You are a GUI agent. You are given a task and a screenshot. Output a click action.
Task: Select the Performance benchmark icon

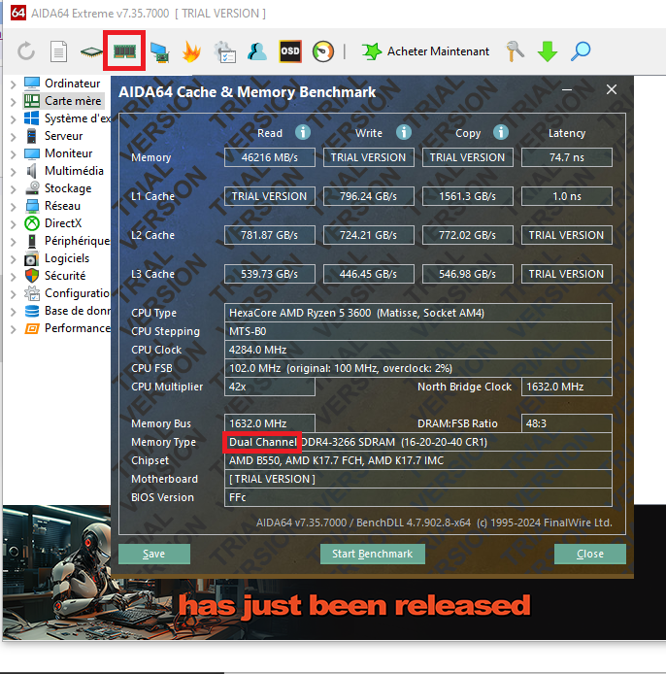32,328
